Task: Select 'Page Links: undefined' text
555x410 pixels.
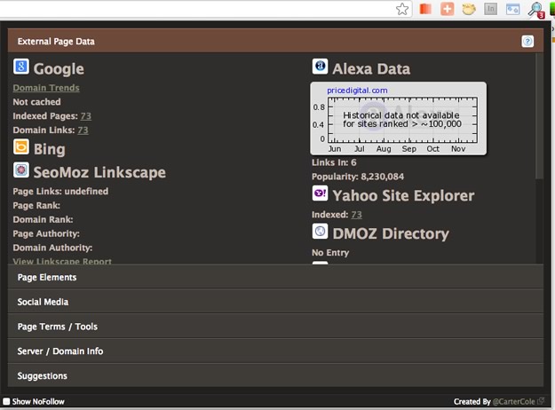Action: click(x=60, y=192)
